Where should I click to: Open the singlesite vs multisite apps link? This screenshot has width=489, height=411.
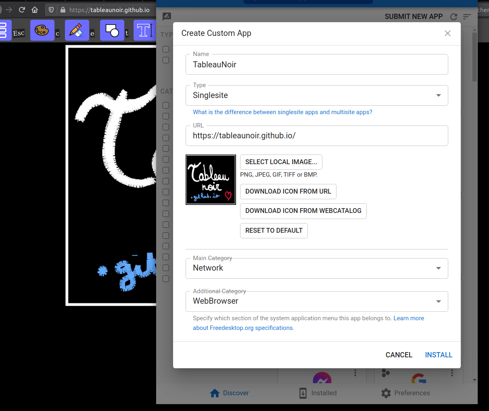tap(282, 112)
